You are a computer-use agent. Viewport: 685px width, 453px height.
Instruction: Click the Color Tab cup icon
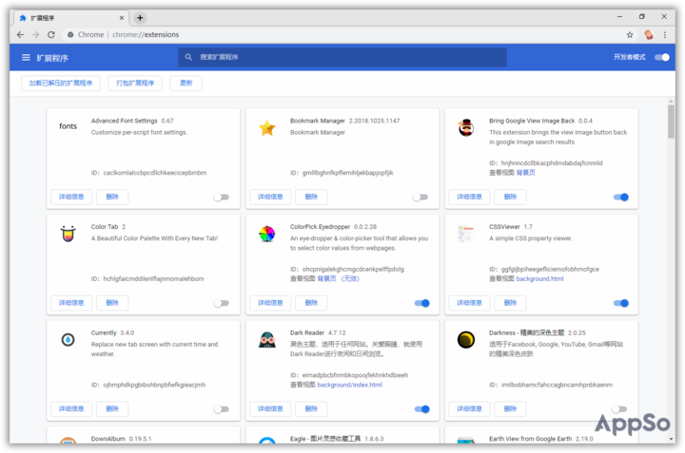coord(68,234)
